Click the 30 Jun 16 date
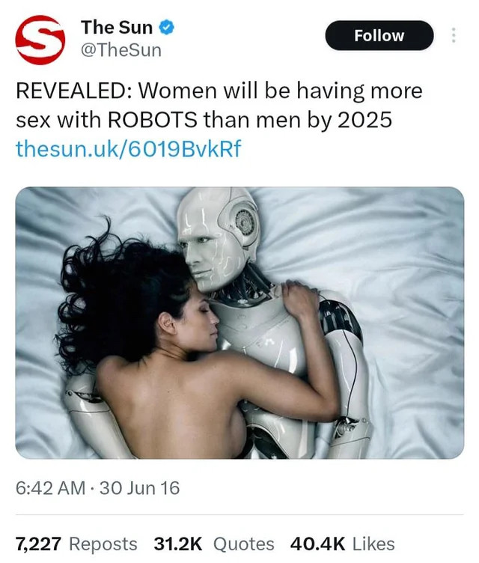Viewport: 479px width, 563px height. click(139, 488)
